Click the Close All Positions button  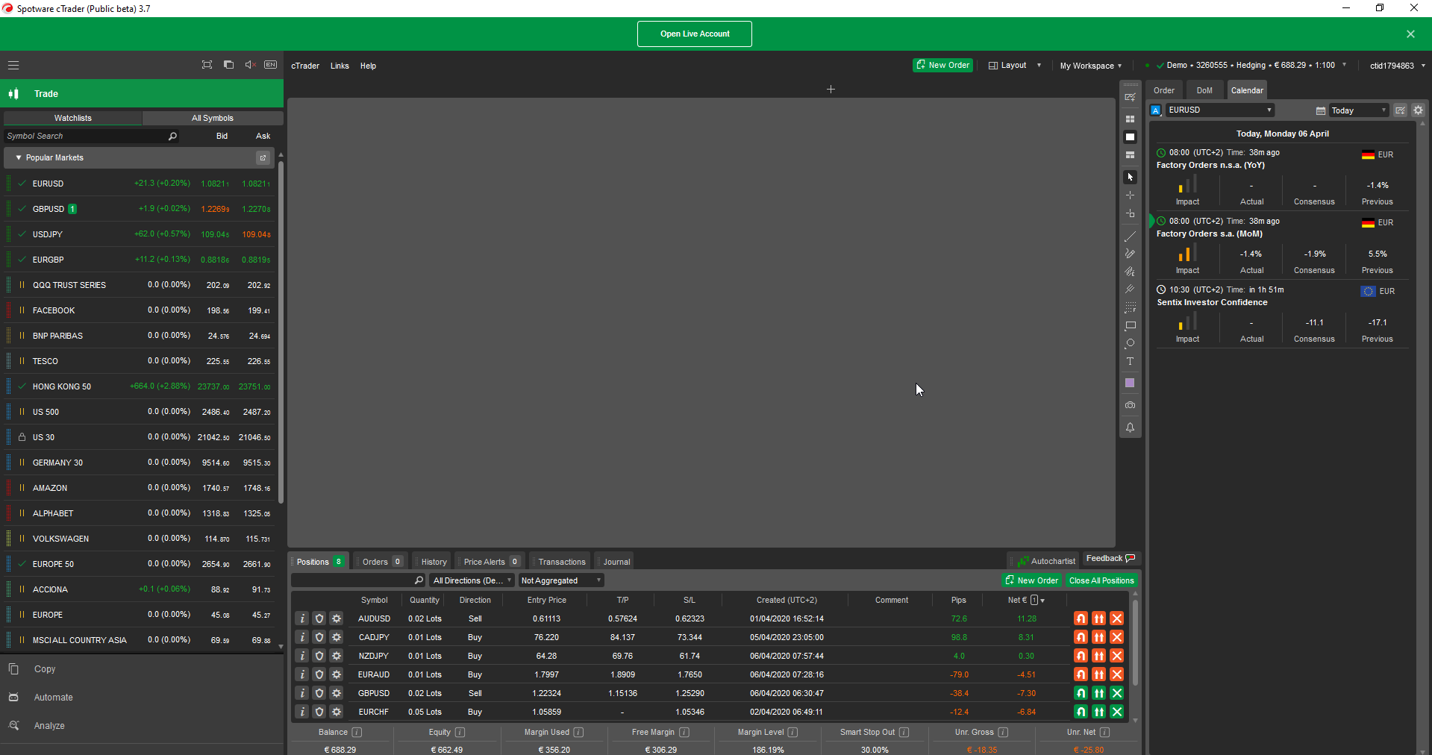(1101, 580)
